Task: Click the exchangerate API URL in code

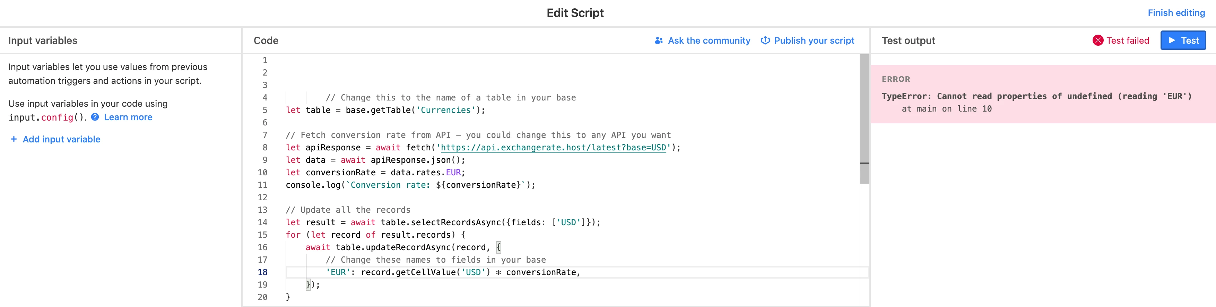Action: [x=553, y=148]
